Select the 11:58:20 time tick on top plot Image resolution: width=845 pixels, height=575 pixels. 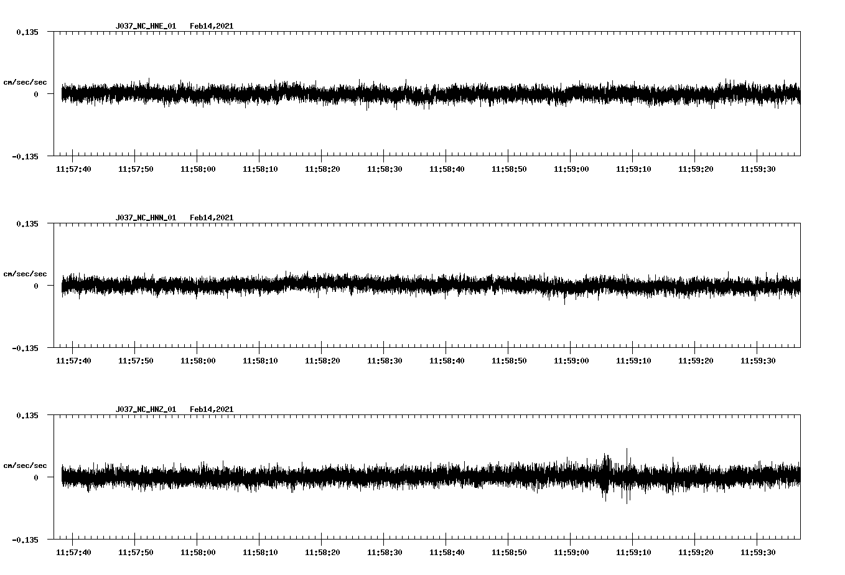(x=322, y=168)
